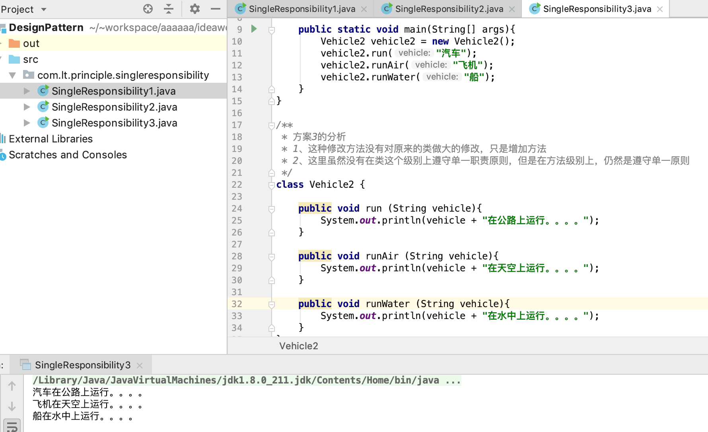Click 'Vehicle2' class name on line 22

point(332,185)
